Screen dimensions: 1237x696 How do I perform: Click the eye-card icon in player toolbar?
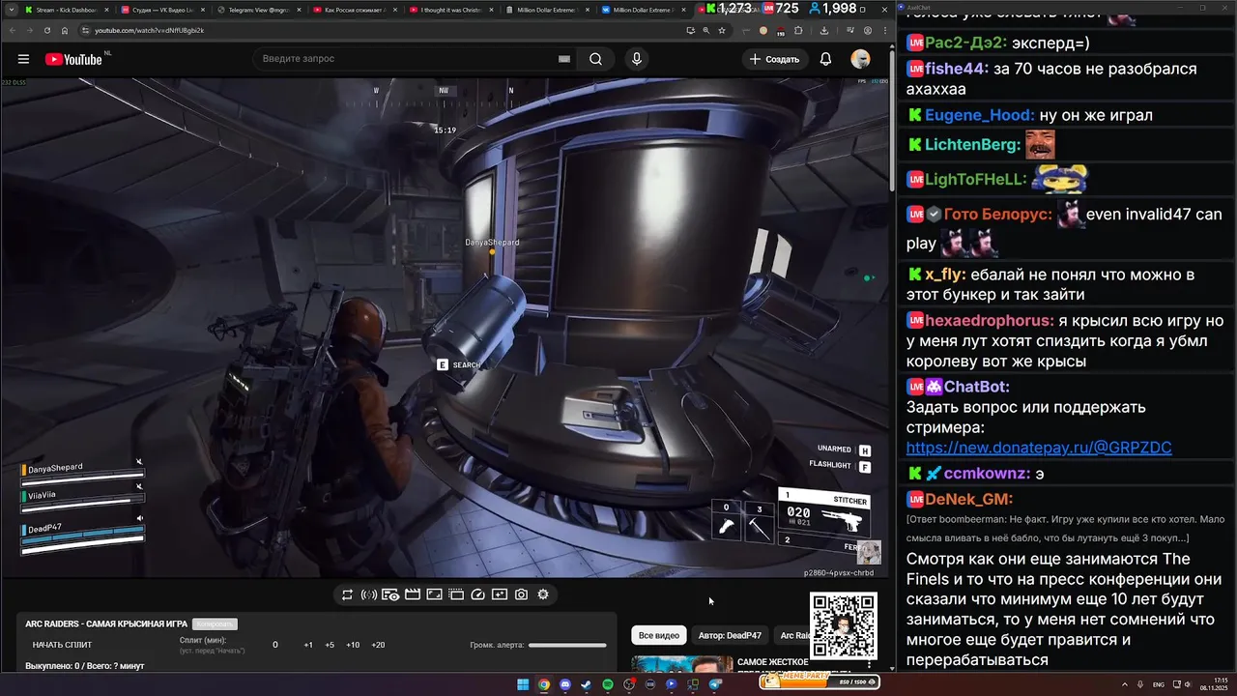pyautogui.click(x=390, y=594)
